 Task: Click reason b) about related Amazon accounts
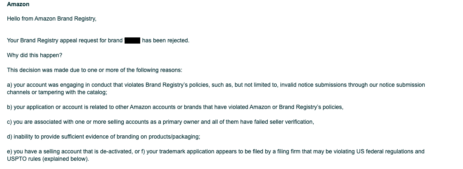[x=175, y=107]
